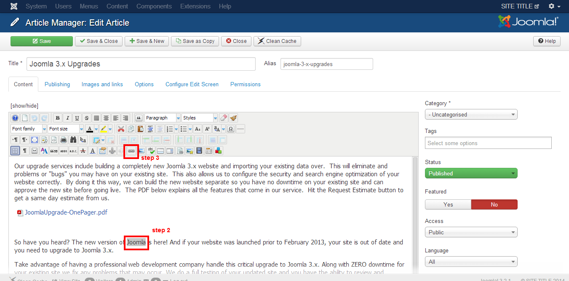569x281 pixels.
Task: Click Save as Copy
Action: pyautogui.click(x=195, y=41)
